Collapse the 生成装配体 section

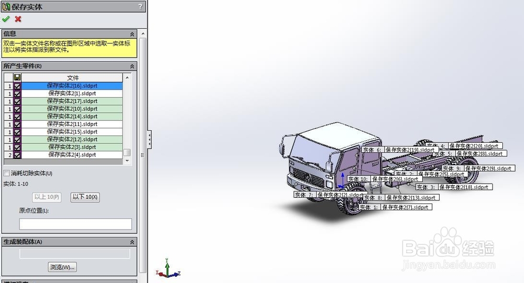pyautogui.click(x=132, y=242)
